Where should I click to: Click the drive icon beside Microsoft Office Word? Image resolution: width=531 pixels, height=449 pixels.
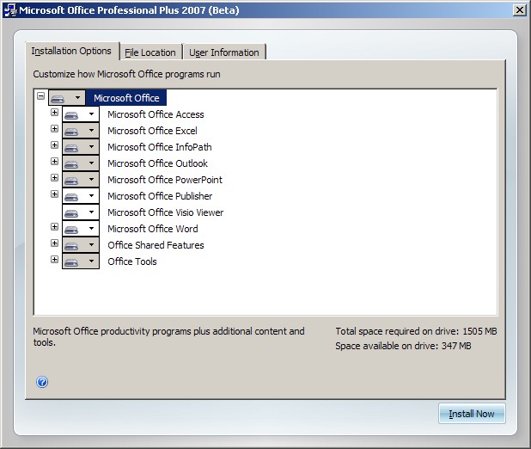pos(72,229)
